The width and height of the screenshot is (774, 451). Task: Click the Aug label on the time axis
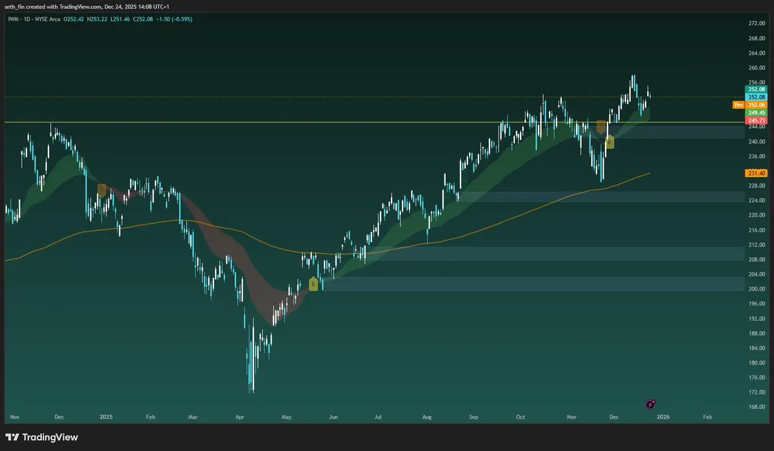427,417
